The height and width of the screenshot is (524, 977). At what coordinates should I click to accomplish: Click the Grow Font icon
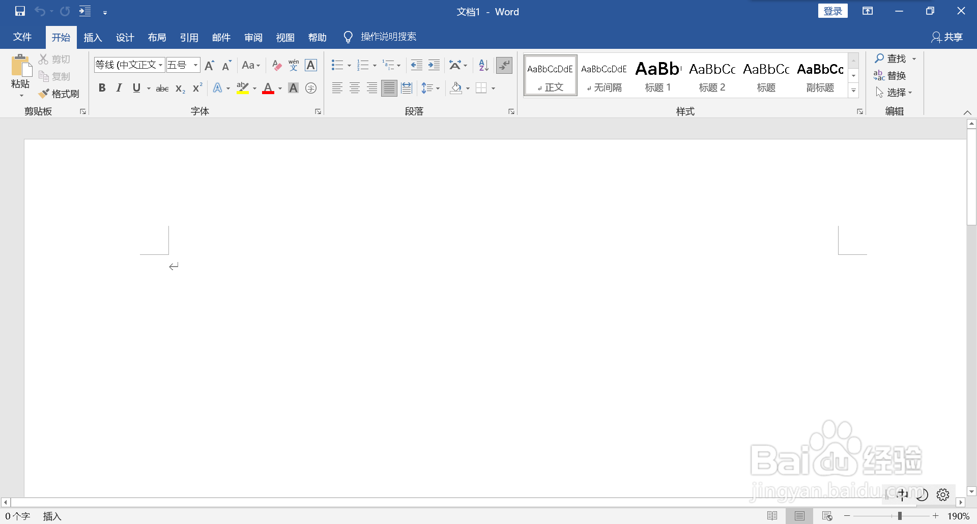[x=209, y=65]
